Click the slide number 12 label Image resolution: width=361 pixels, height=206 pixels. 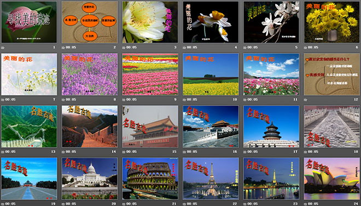pyautogui.click(x=356, y=100)
